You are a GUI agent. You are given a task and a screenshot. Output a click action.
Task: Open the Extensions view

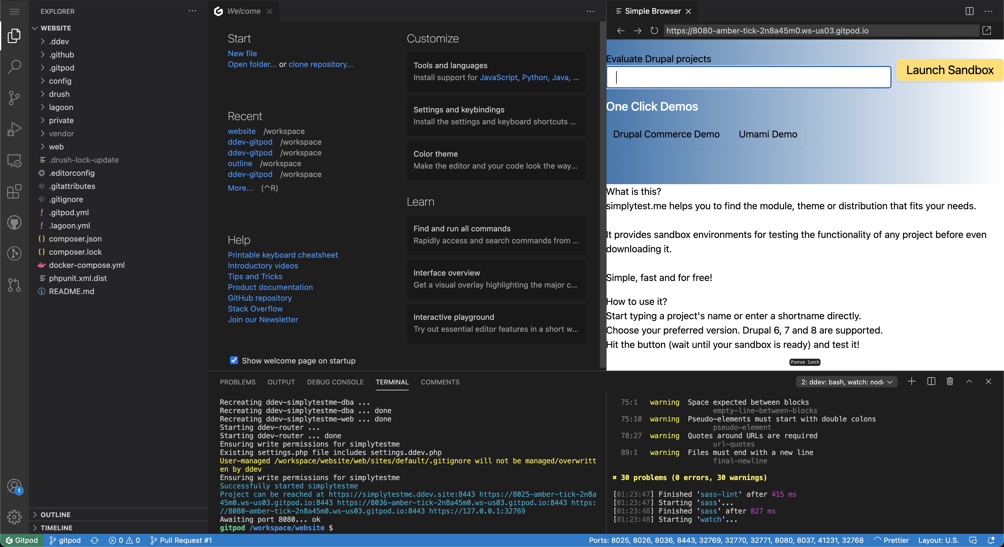click(x=14, y=191)
